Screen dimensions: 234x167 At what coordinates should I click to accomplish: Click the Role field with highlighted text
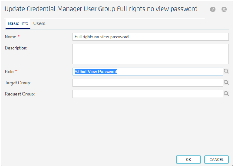point(148,72)
